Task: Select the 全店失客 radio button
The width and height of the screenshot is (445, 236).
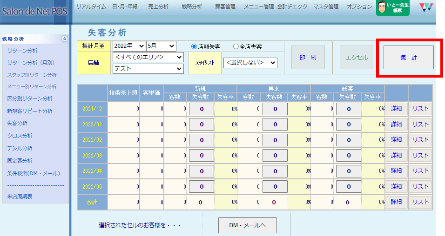Action: point(236,46)
